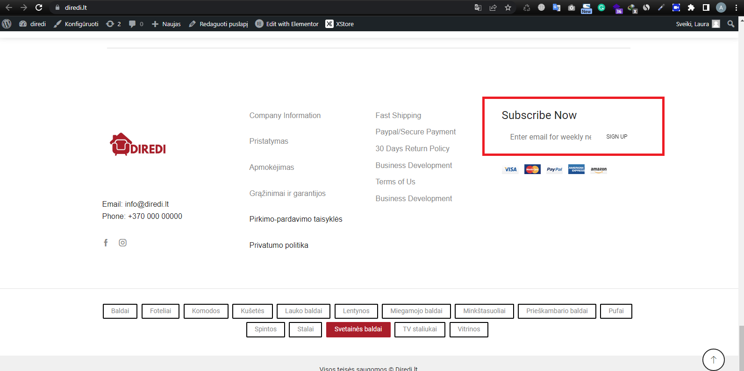
Task: Select the Spintos category tag
Action: pos(265,329)
